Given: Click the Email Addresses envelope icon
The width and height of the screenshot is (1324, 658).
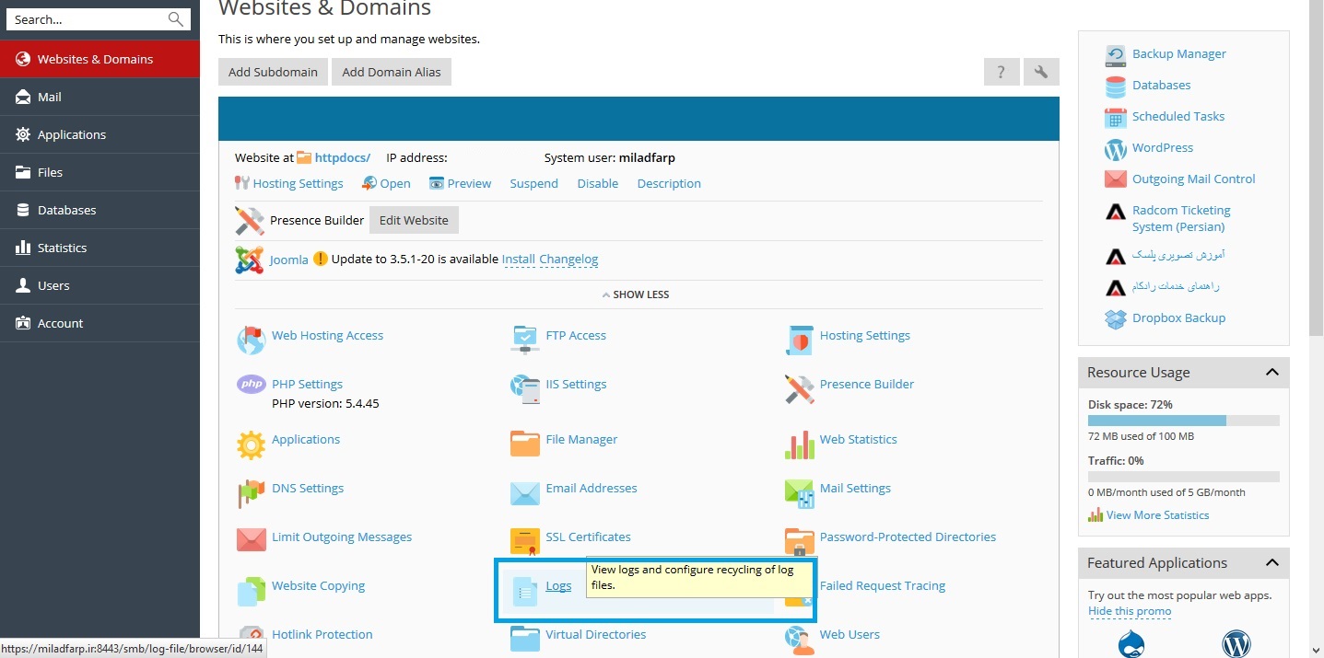Looking at the screenshot, I should pos(524,492).
